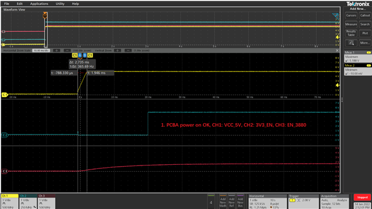Click Add New Math
The image size is (372, 209).
(223, 201)
